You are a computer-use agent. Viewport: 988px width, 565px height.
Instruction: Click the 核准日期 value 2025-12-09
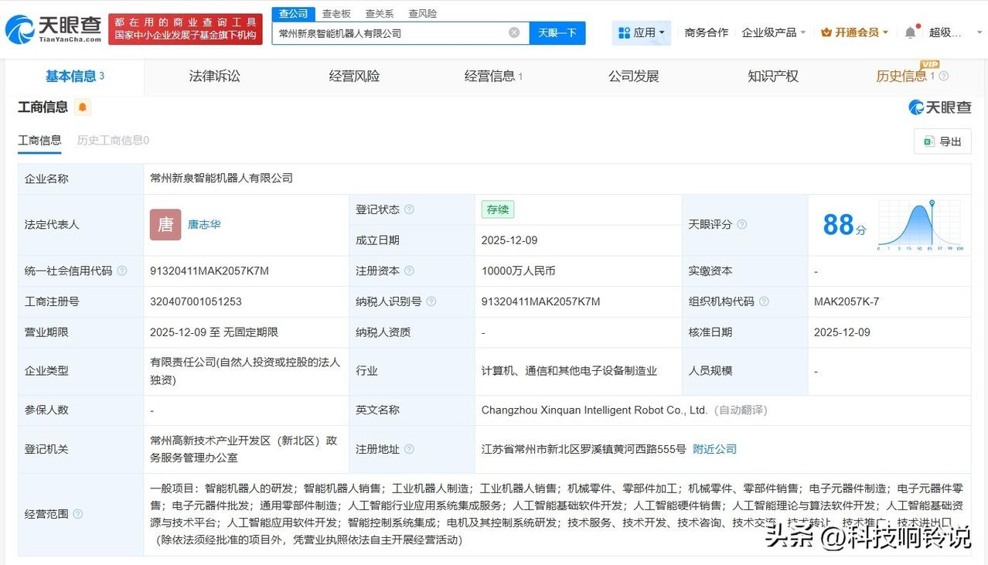842,332
